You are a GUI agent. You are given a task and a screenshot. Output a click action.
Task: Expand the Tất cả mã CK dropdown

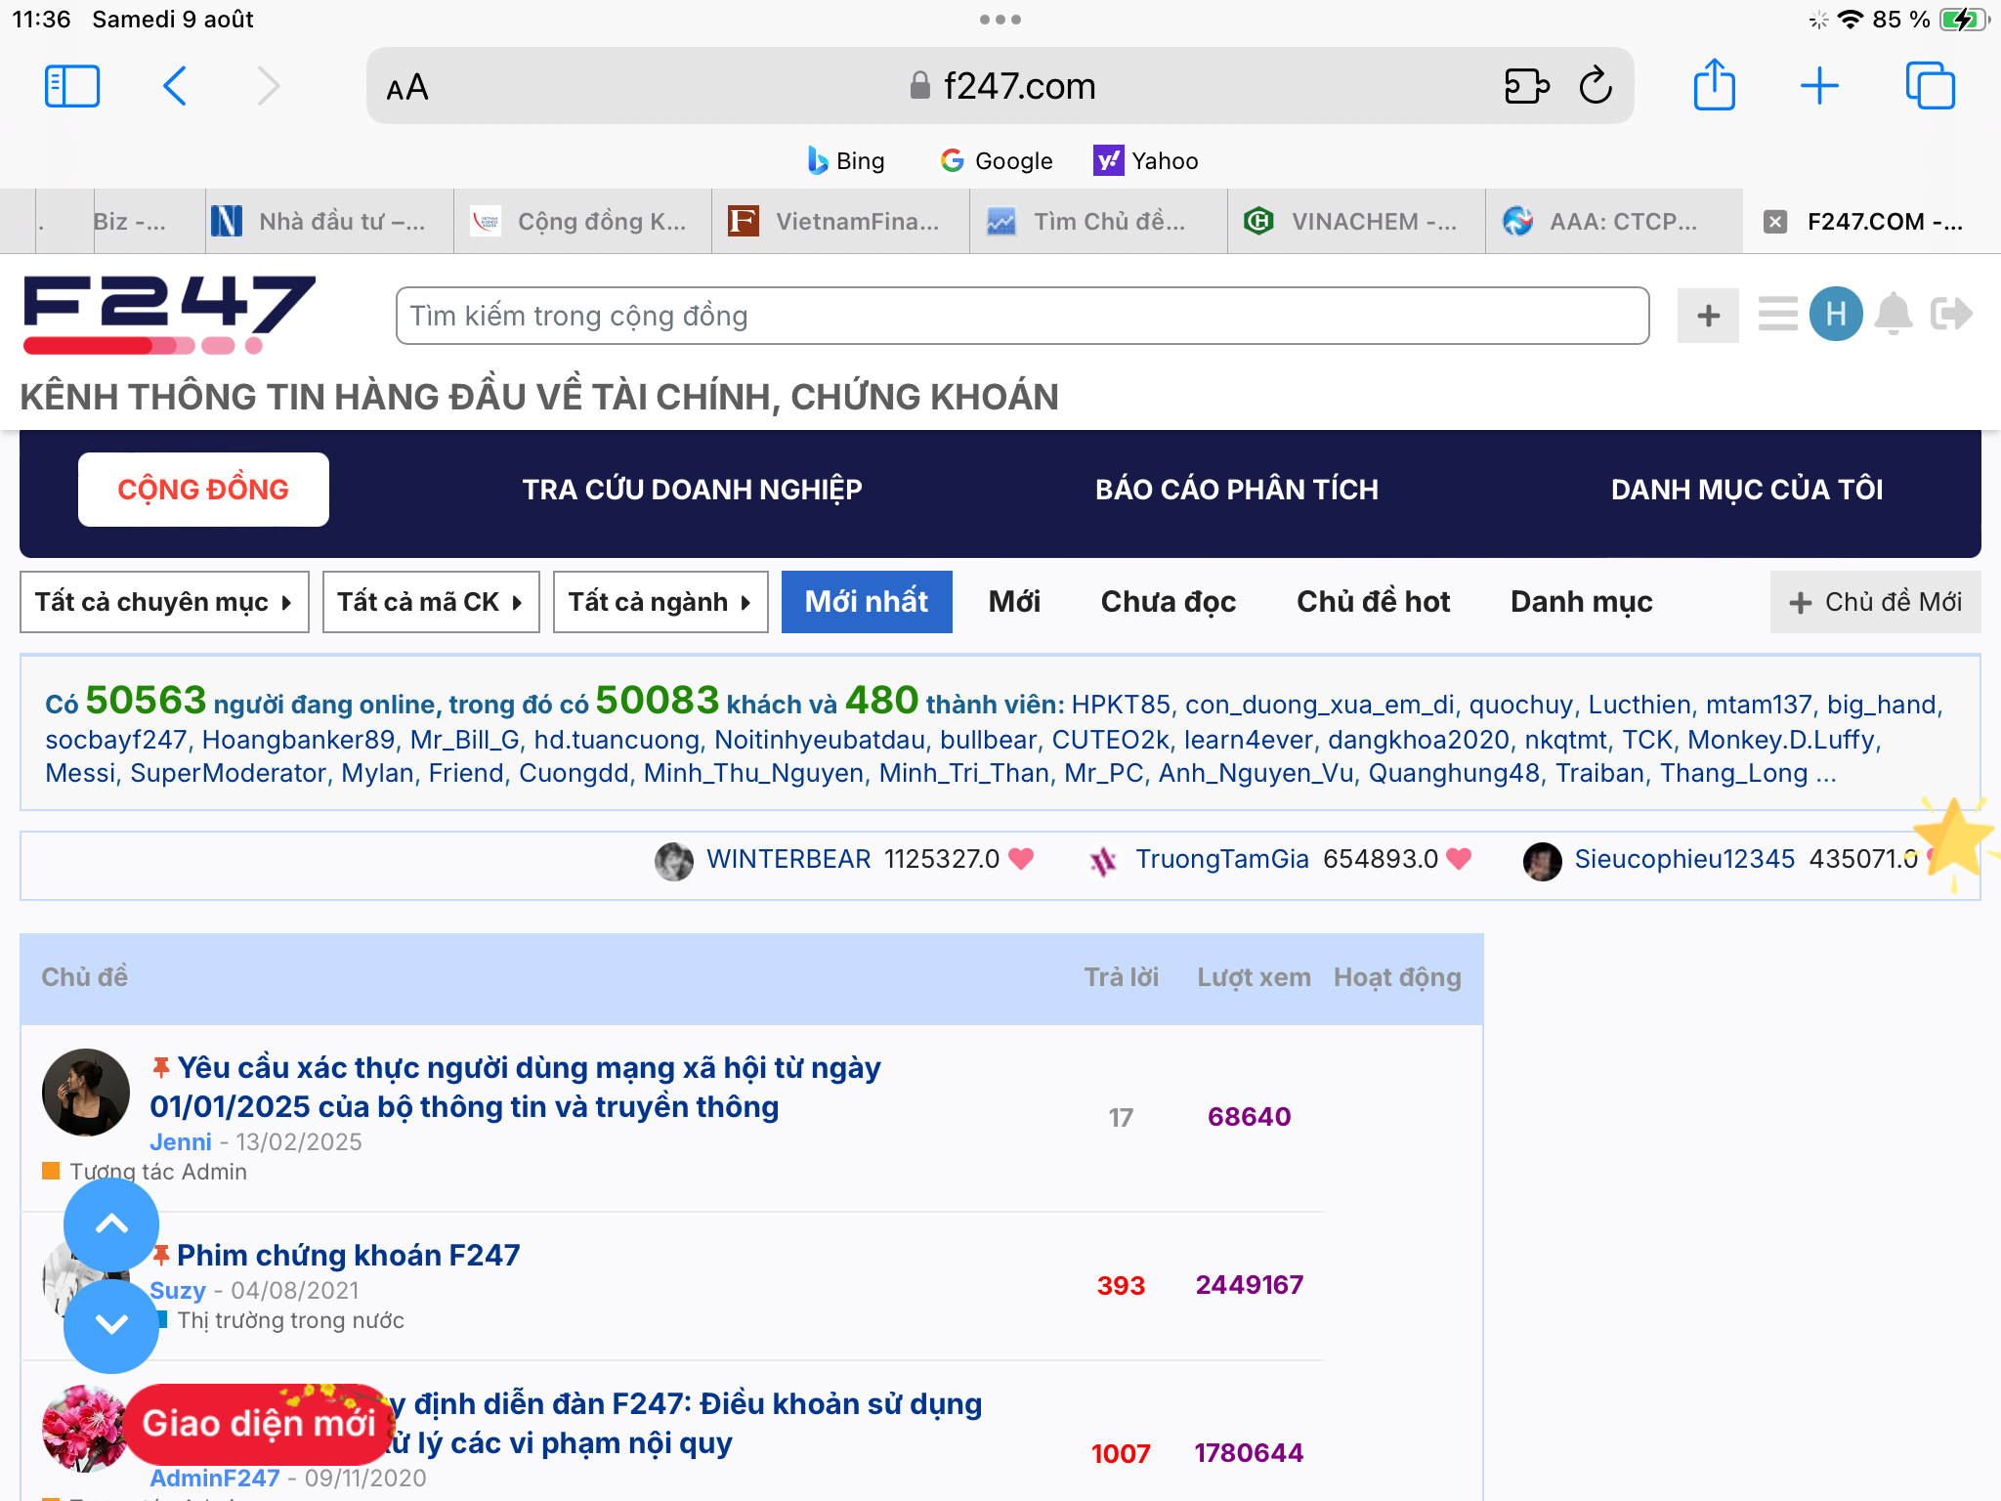tap(431, 602)
